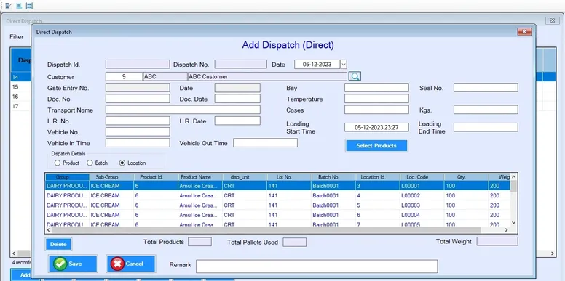Click the Vehicle In Time field
Image resolution: width=565 pixels, height=281 pixels.
[x=138, y=142]
